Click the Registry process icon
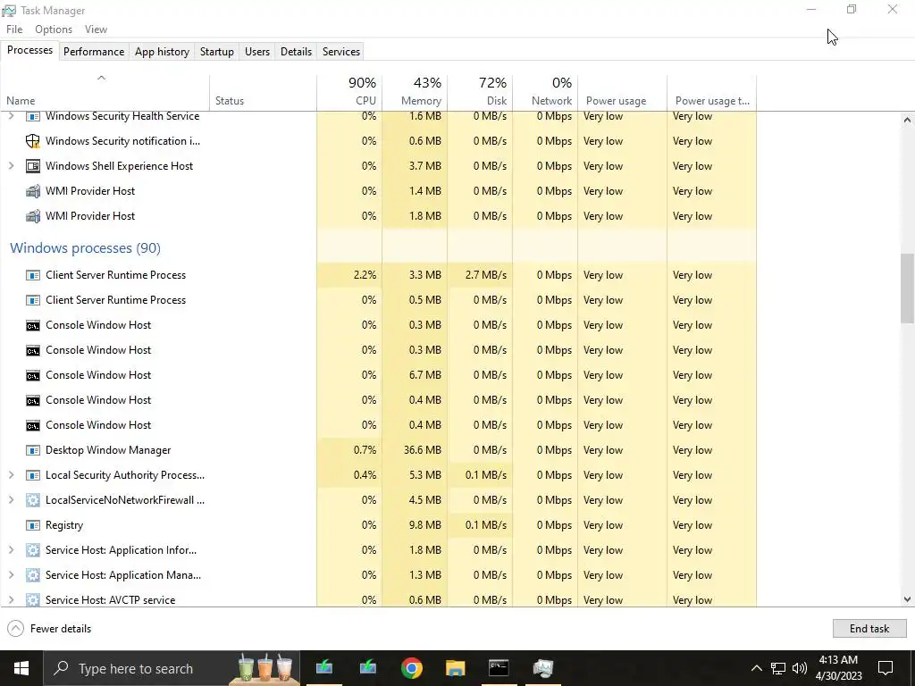This screenshot has width=915, height=686. click(x=33, y=525)
